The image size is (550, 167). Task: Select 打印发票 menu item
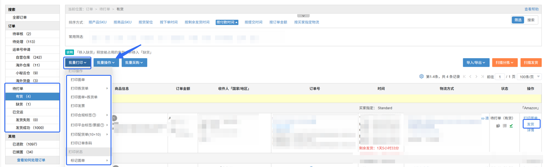pos(78,105)
